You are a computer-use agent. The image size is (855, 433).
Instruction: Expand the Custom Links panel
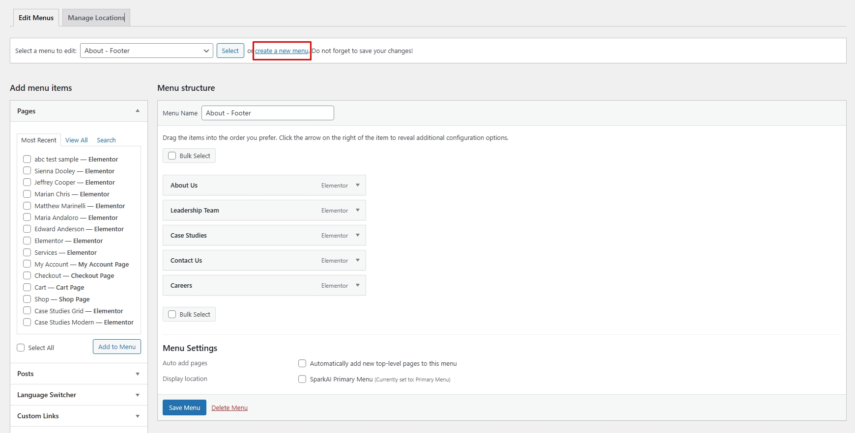click(138, 416)
